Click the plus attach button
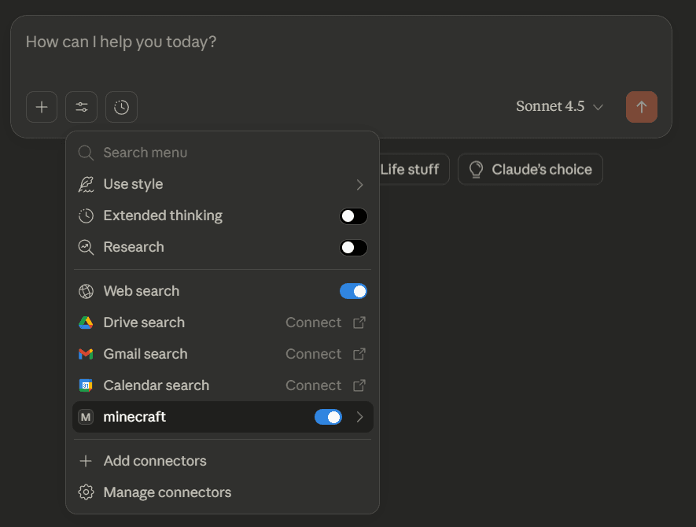This screenshot has height=527, width=696. (42, 107)
